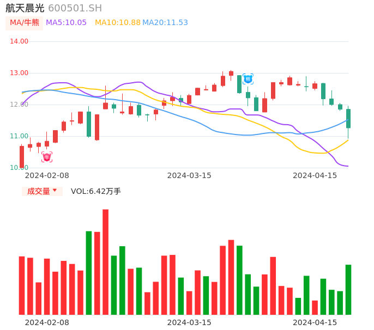Viewport: 374px width, 330px height.
Task: Click the rightmost green volume bar
Action: [x=348, y=289]
